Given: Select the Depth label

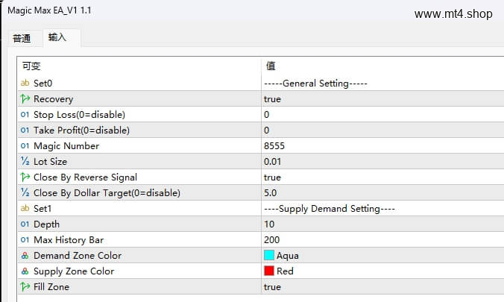Looking at the screenshot, I should pyautogui.click(x=47, y=224).
